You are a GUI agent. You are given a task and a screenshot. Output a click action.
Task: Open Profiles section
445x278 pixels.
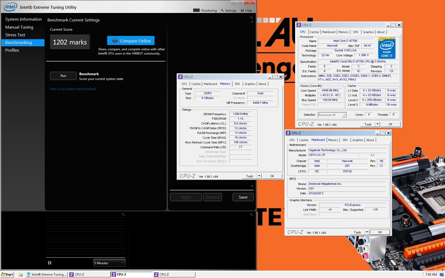(x=12, y=50)
